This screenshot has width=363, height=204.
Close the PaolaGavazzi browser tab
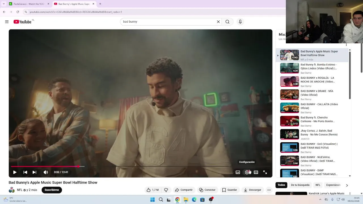(48, 4)
